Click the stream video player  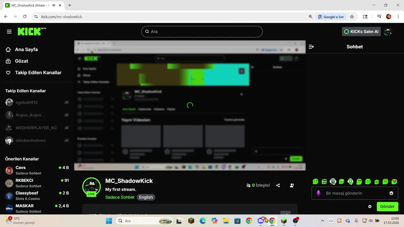(190, 105)
